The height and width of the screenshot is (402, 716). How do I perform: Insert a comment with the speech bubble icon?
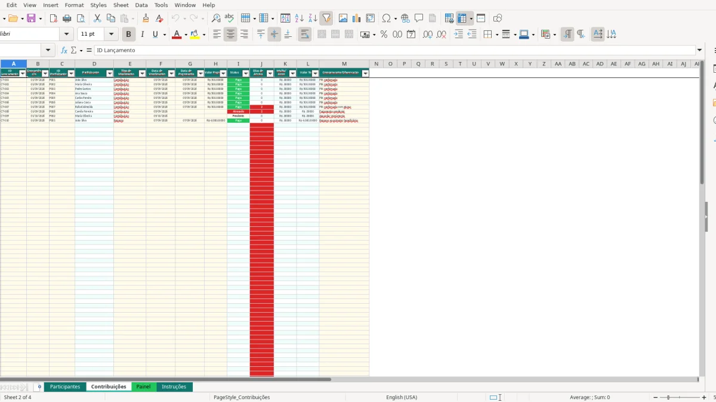tap(419, 18)
